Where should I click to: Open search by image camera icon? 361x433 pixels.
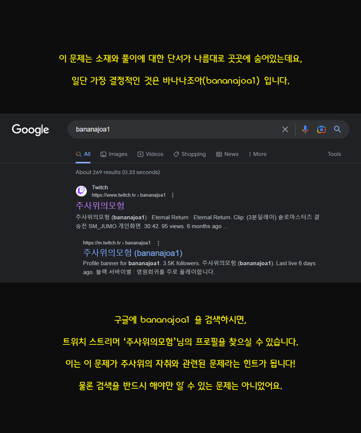321,129
